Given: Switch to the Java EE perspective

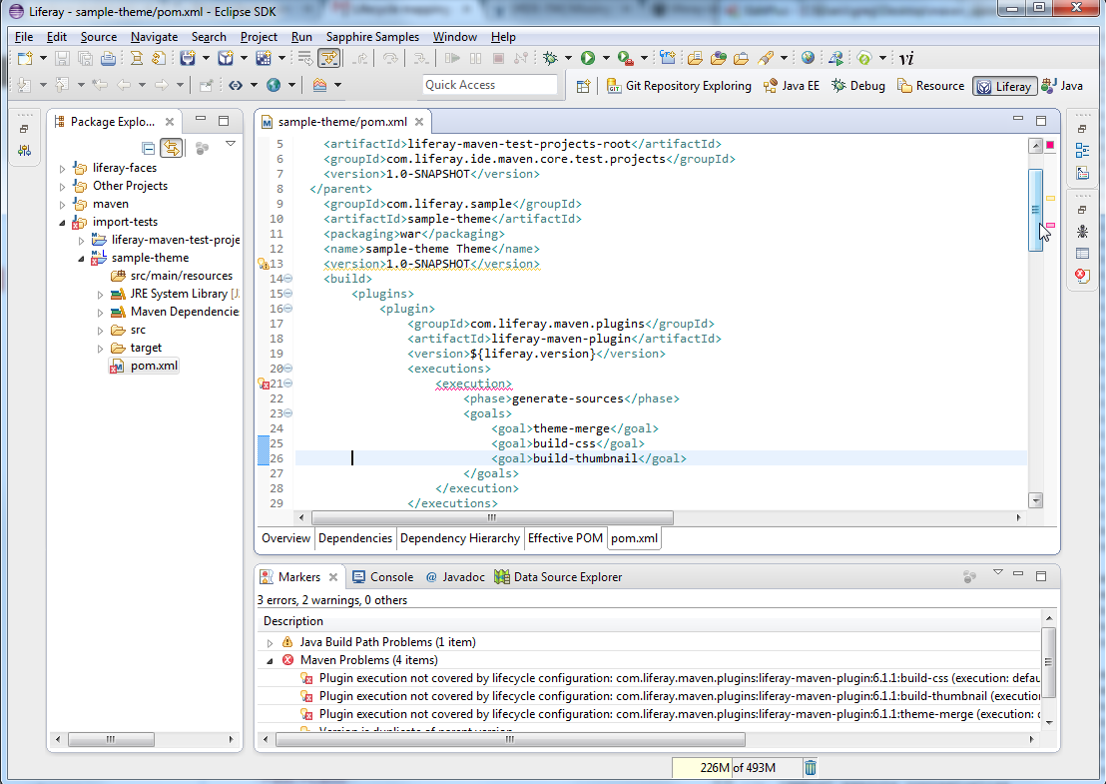Looking at the screenshot, I should (x=792, y=86).
